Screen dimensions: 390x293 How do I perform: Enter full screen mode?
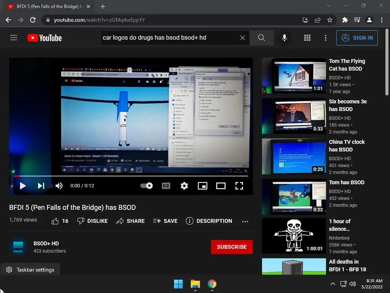[239, 186]
